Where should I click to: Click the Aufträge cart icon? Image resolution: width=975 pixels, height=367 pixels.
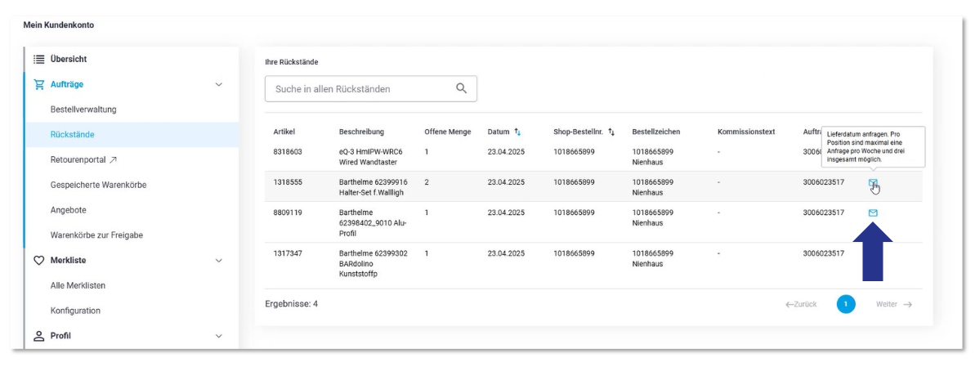tap(38, 84)
